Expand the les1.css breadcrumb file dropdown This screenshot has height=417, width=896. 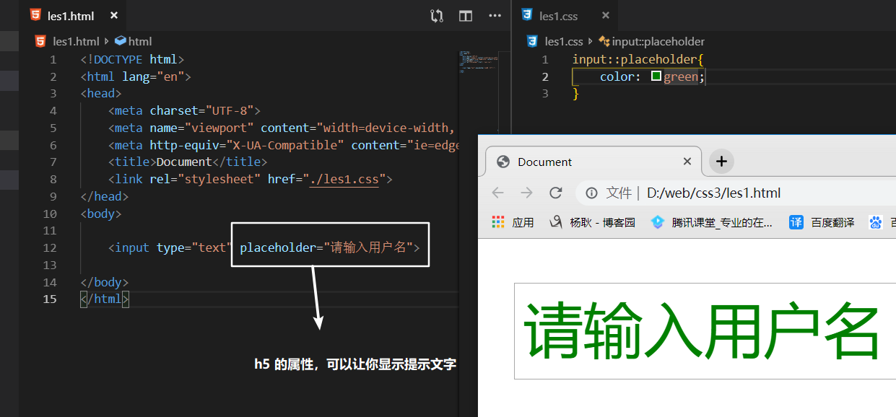point(563,42)
